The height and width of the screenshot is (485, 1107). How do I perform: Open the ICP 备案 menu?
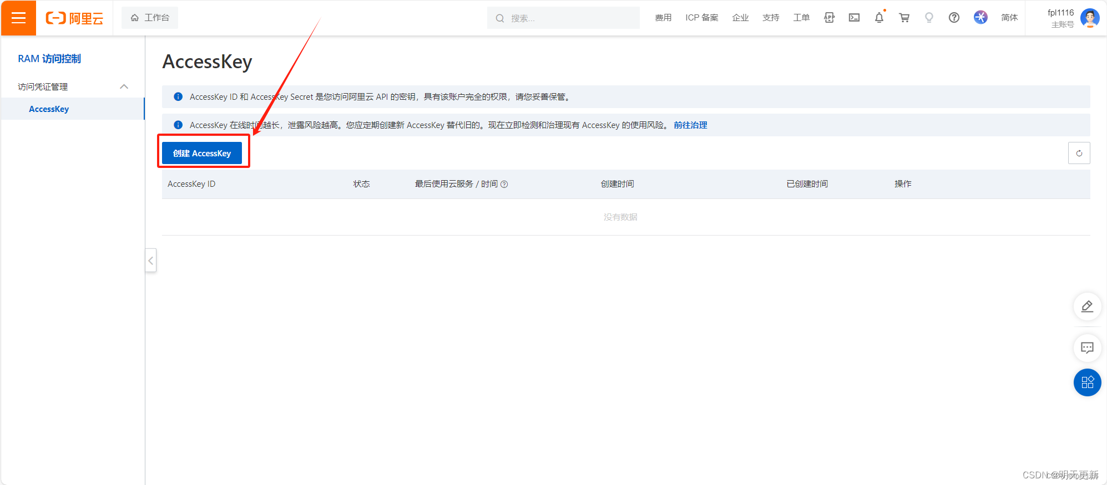tap(701, 18)
